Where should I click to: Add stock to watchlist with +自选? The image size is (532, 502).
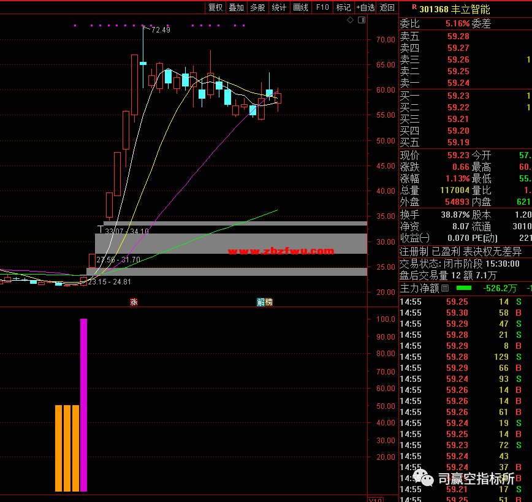[x=365, y=7]
